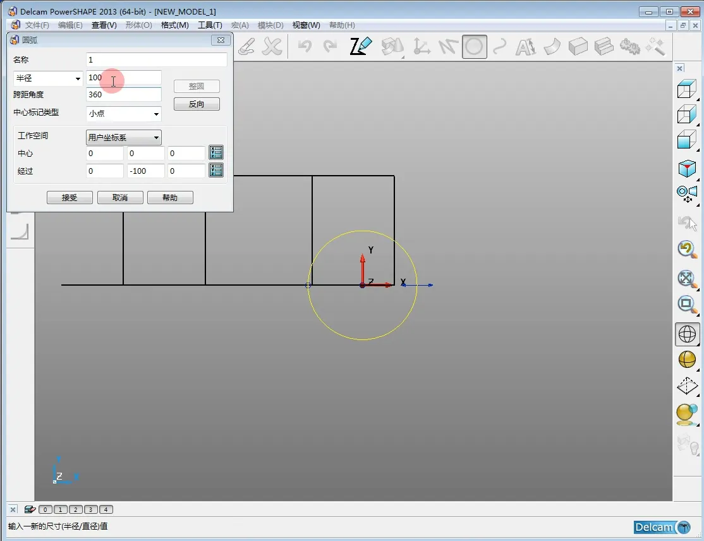Toggle level 4 button
Image resolution: width=704 pixels, height=541 pixels.
[106, 509]
